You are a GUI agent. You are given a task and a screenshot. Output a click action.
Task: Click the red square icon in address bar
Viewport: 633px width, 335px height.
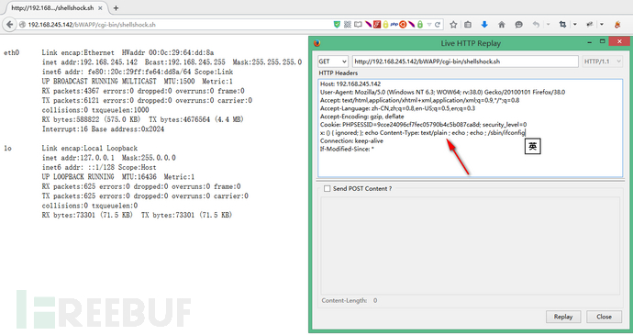click(377, 25)
